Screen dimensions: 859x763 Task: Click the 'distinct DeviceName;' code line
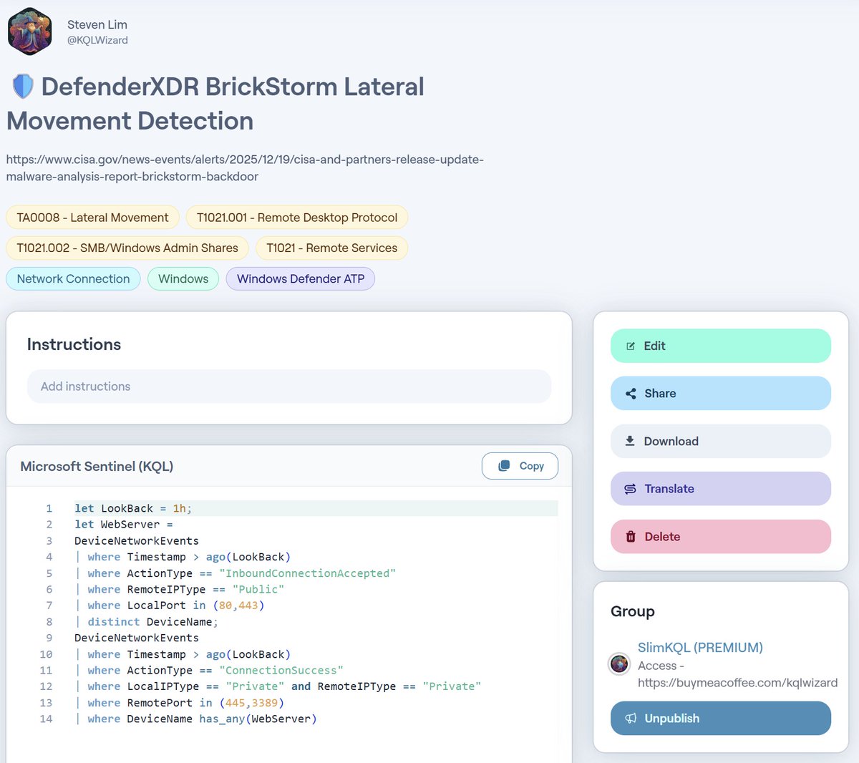click(152, 622)
